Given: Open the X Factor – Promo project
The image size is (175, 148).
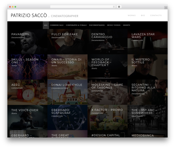Looking at the screenshot, I should (107, 118).
